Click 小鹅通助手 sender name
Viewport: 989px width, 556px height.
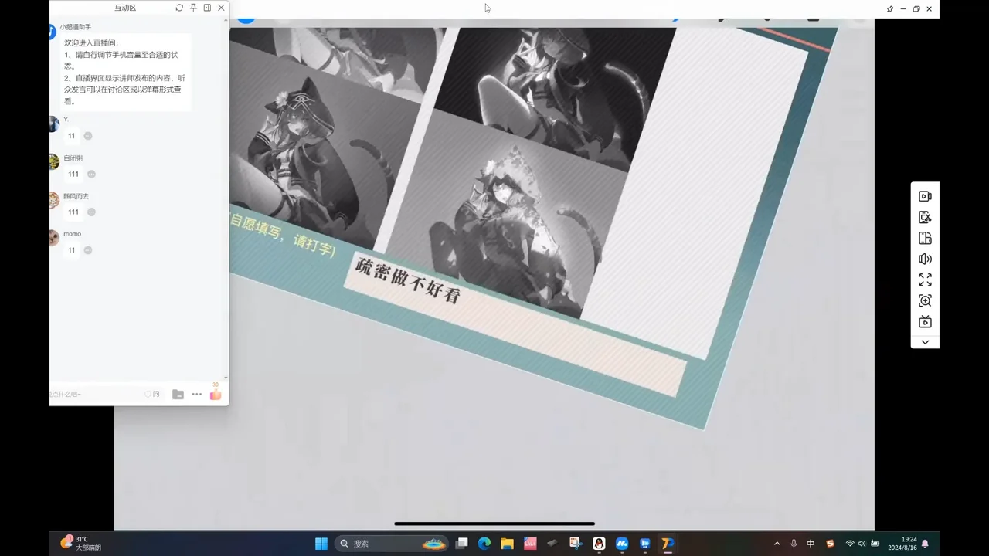coord(75,27)
